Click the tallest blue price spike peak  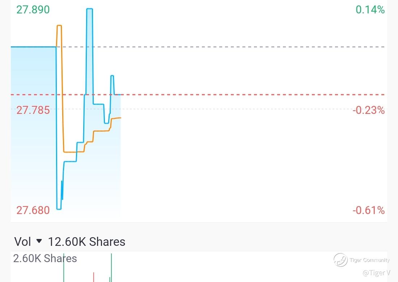pos(89,9)
